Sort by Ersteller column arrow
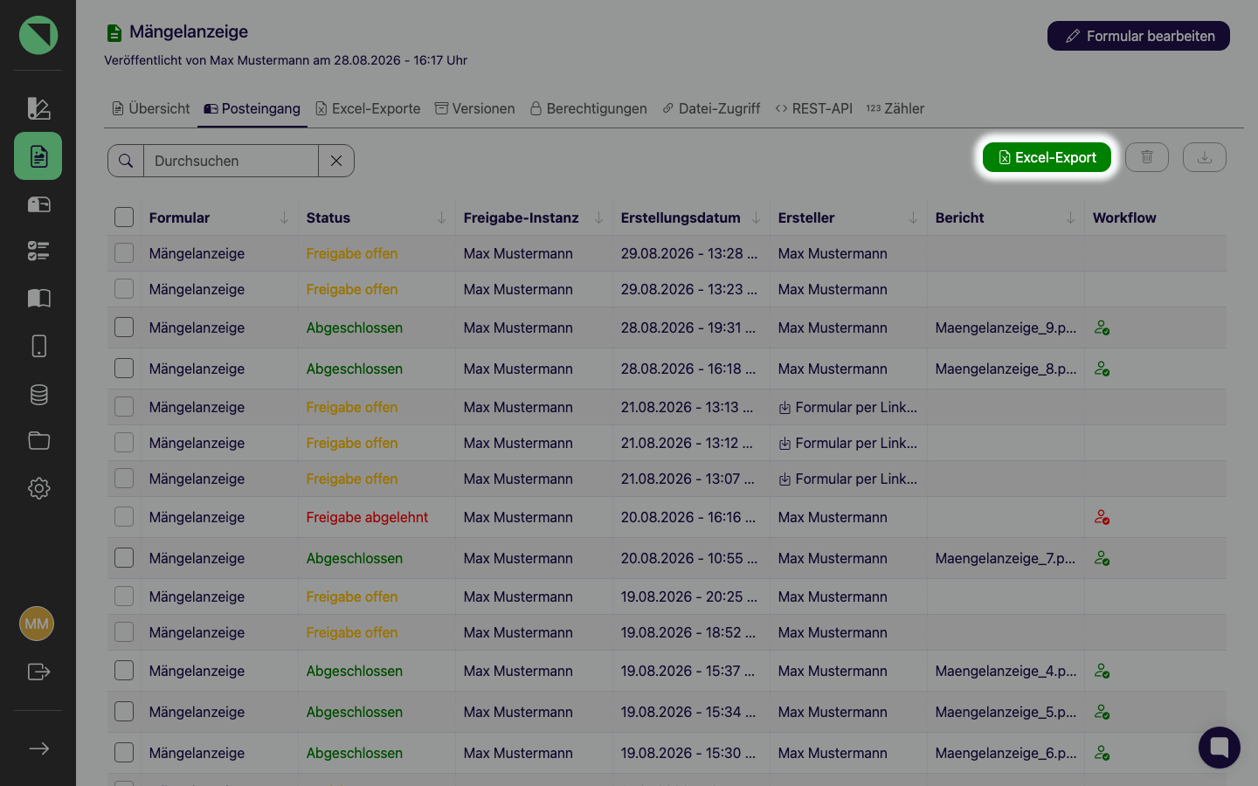The image size is (1258, 786). click(913, 217)
